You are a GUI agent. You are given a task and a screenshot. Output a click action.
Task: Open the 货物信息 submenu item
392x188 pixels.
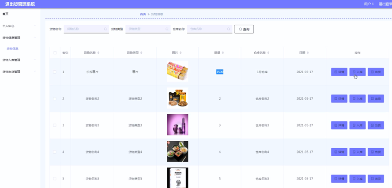point(13,49)
